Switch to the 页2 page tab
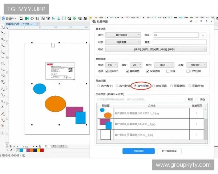The image size is (218, 174). [54, 146]
